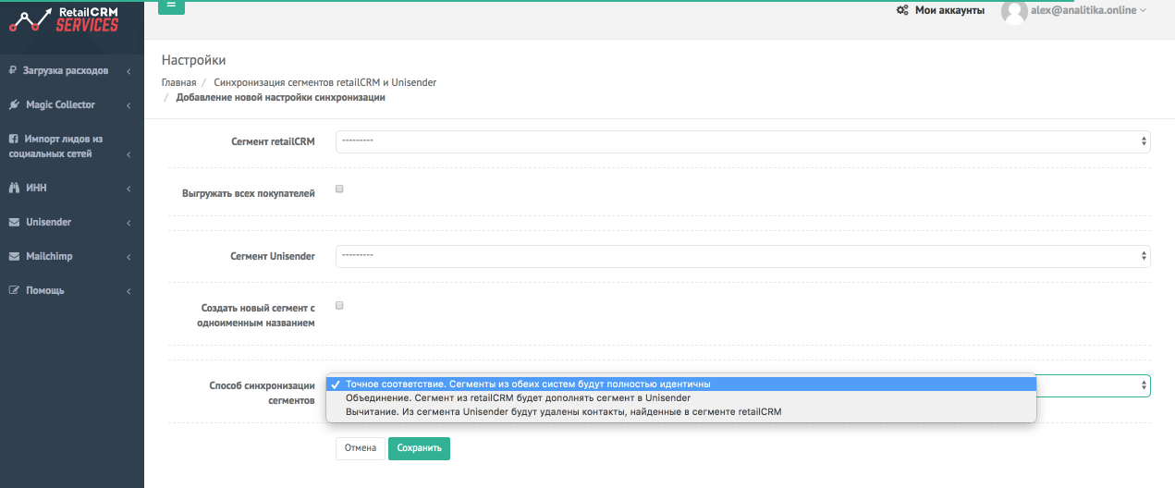Click the user avatar image

click(1015, 11)
